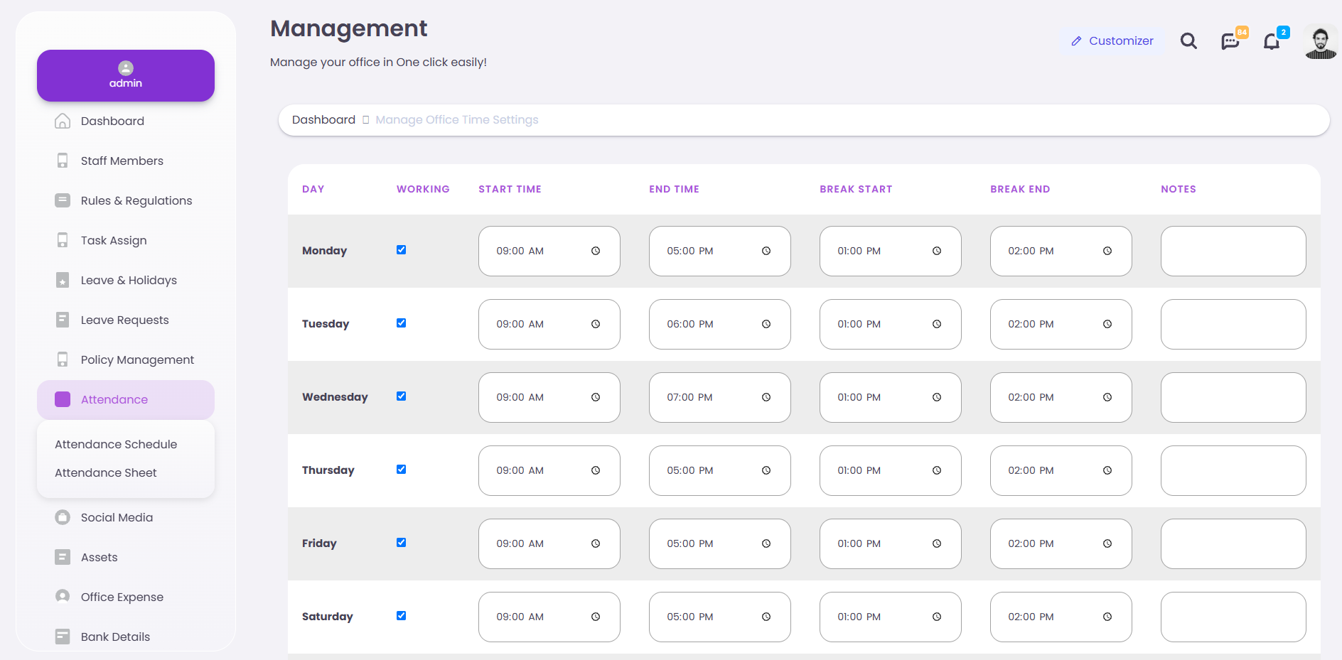Screen dimensions: 1342x660
Task: Click the user profile avatar
Action: 1321,42
